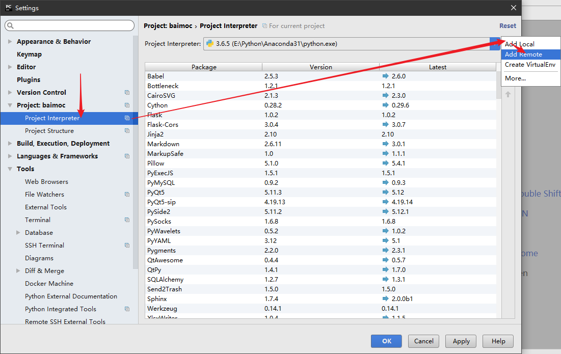Click the PyCharm icon in the title bar

(x=9, y=8)
